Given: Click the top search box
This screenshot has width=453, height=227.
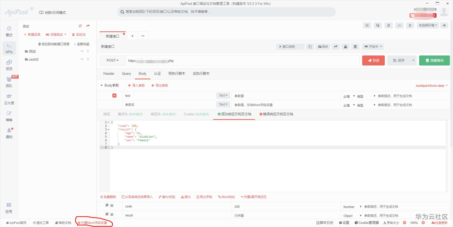Looking at the screenshot, I should click(x=226, y=12).
